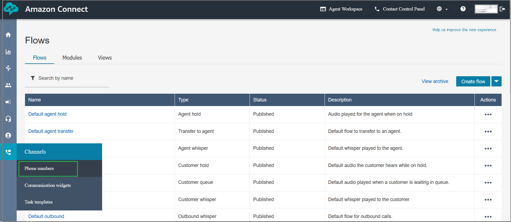Open the Home icon in sidebar
The width and height of the screenshot is (511, 222).
[8, 35]
